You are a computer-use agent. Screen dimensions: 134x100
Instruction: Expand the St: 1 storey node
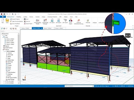pos(4,81)
